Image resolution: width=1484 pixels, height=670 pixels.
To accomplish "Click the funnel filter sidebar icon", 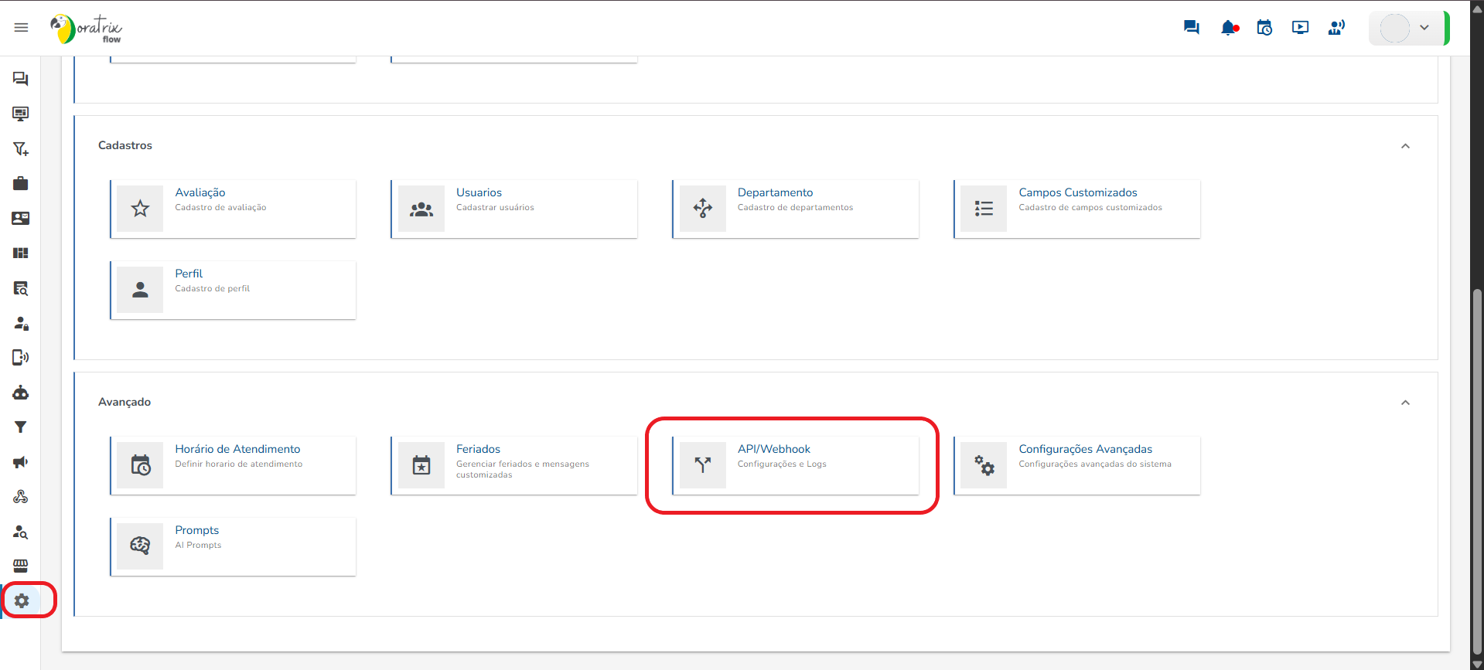I will [21, 427].
